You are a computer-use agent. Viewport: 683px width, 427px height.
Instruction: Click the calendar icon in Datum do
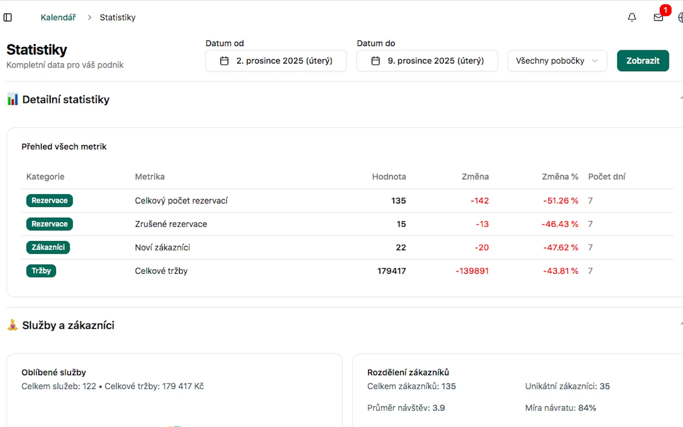coord(376,61)
